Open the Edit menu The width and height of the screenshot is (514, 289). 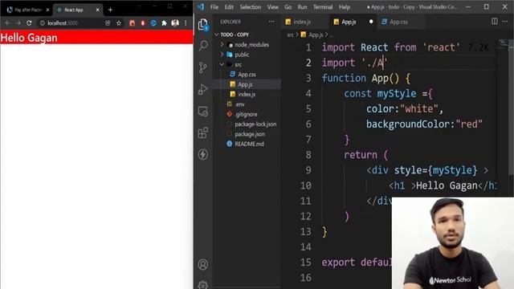229,7
